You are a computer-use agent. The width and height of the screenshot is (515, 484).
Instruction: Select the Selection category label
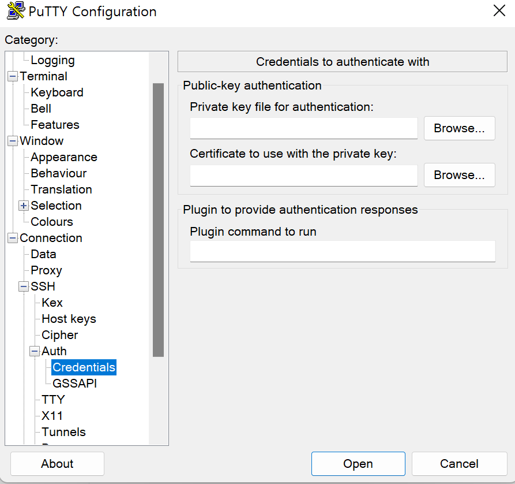pos(56,206)
